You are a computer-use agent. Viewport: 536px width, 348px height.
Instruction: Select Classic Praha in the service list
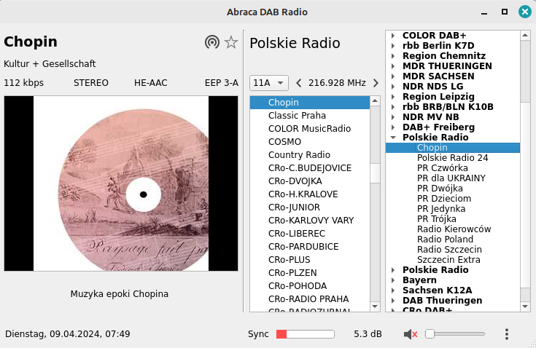click(297, 115)
